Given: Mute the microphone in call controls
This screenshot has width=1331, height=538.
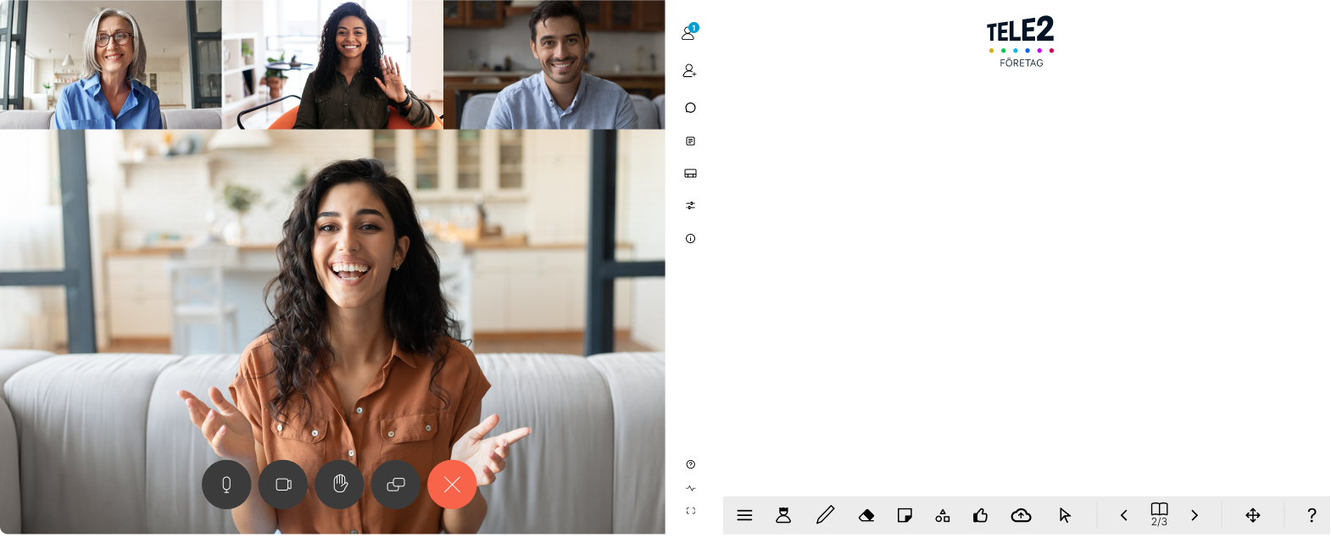Looking at the screenshot, I should coord(226,485).
